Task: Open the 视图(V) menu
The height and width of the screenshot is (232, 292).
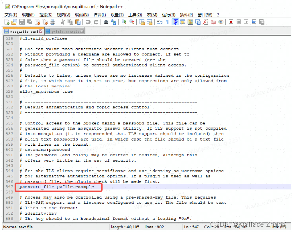Action: (x=63, y=15)
